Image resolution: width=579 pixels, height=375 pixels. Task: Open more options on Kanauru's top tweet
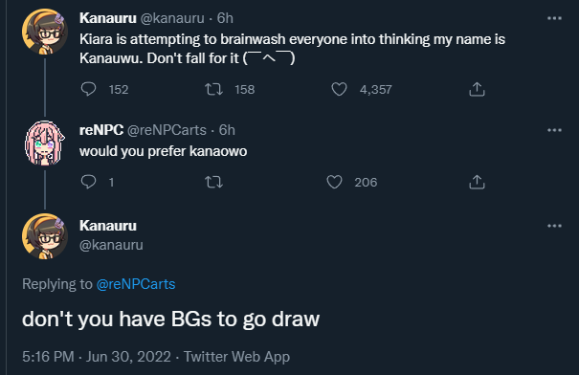[x=554, y=18]
